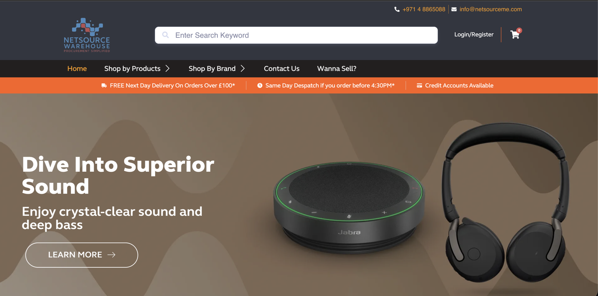The image size is (598, 296).
Task: Focus the Enter Search Keyword field
Action: point(296,35)
